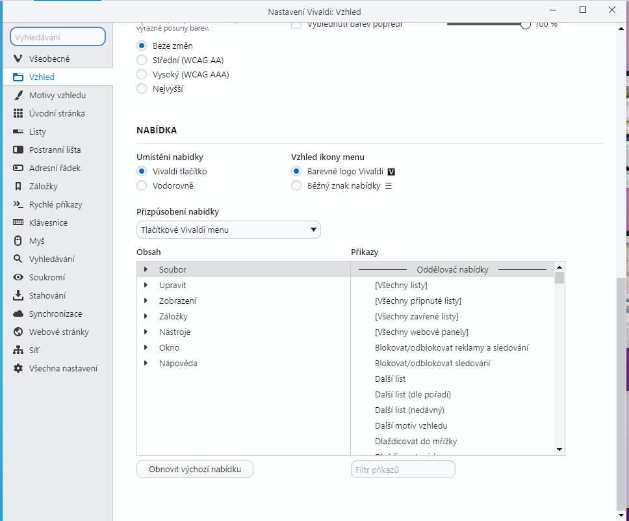Click the brush icon for Motivy vzhledu
629x521 pixels.
[18, 95]
